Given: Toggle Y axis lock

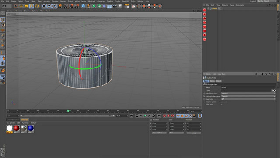Looking at the screenshot, I should coord(49,6).
